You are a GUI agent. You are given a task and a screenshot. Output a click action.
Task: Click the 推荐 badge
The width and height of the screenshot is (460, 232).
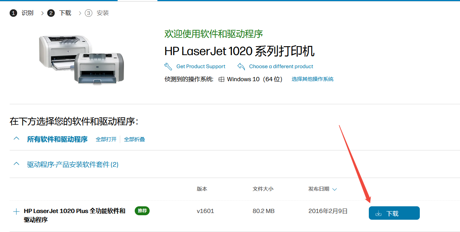[x=142, y=211]
